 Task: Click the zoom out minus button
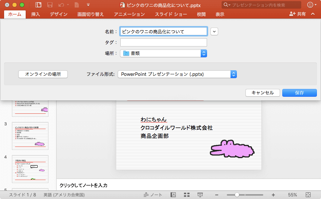tap(217, 195)
